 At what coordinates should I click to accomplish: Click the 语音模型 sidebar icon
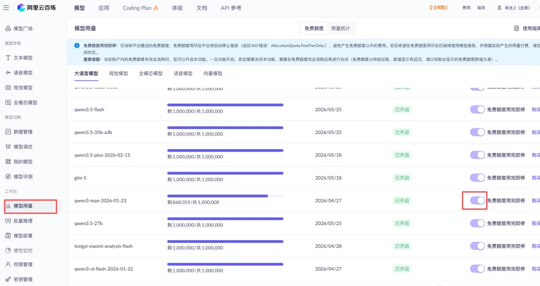coord(8,72)
